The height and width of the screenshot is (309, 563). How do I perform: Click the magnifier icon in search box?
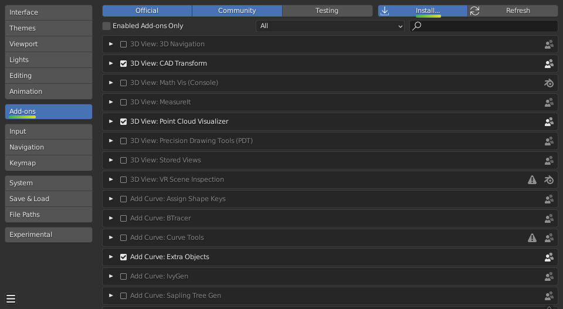[x=416, y=26]
